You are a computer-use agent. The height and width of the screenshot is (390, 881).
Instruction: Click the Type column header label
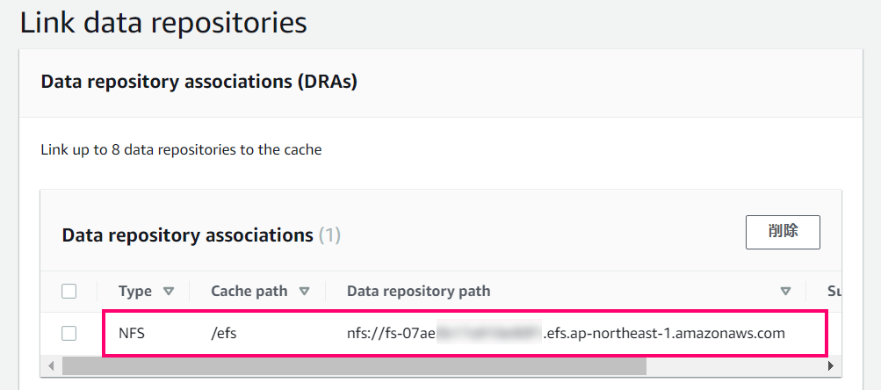click(135, 292)
